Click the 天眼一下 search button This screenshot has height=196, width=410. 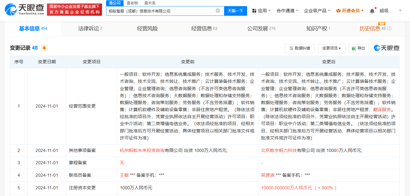[235, 11]
